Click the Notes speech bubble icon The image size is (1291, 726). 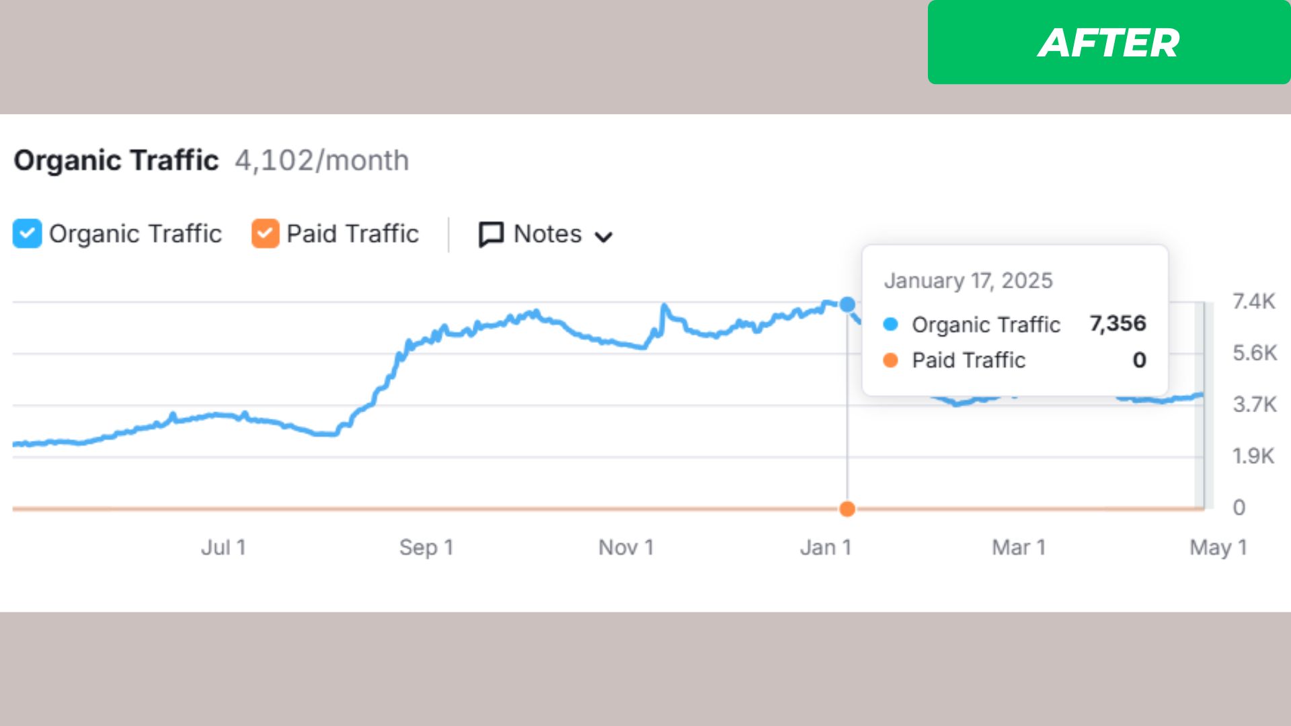coord(491,235)
